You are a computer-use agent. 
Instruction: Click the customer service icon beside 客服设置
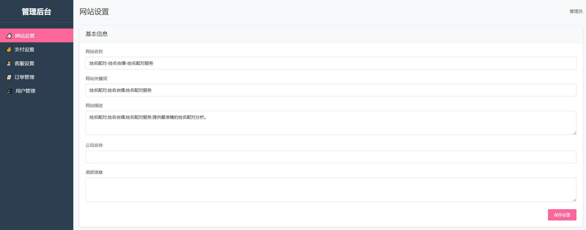[9, 63]
